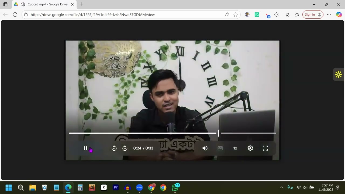Open media control music note icon
The width and height of the screenshot is (345, 194).
[287, 15]
